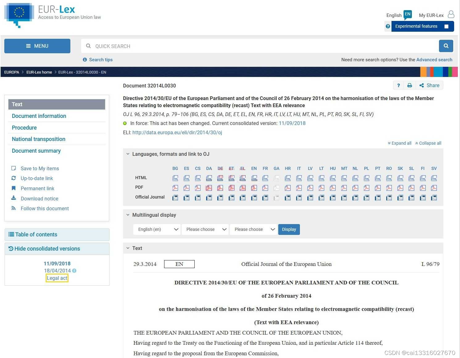Select National transposition in sidebar

coord(39,139)
